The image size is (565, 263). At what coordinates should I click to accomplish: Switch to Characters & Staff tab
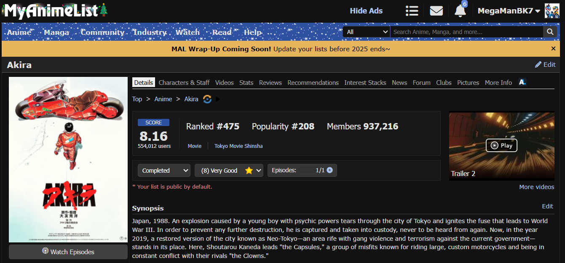pos(184,83)
